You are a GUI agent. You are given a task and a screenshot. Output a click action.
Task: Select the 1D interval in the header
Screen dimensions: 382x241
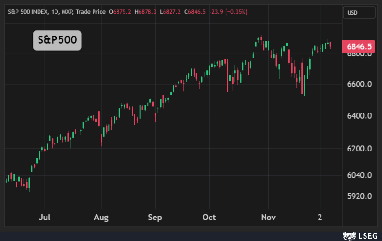pos(54,11)
